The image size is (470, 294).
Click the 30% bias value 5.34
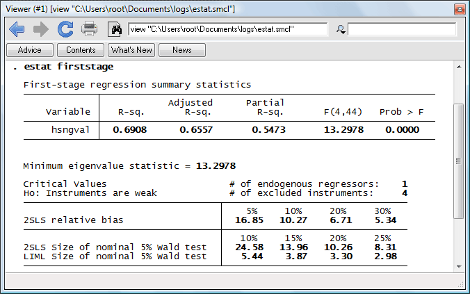click(x=385, y=220)
